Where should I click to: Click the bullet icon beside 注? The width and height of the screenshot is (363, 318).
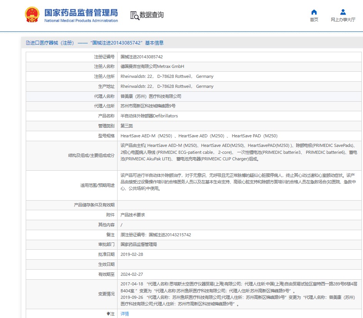(x=108, y=314)
